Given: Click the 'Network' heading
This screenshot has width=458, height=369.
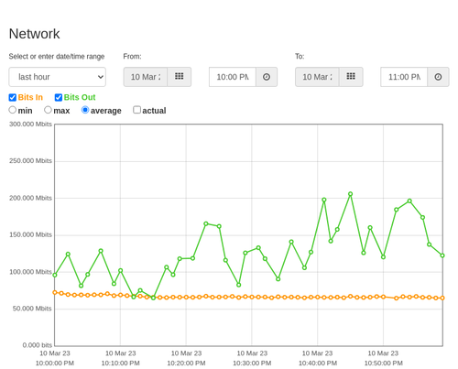Looking at the screenshot, I should pyautogui.click(x=34, y=34).
